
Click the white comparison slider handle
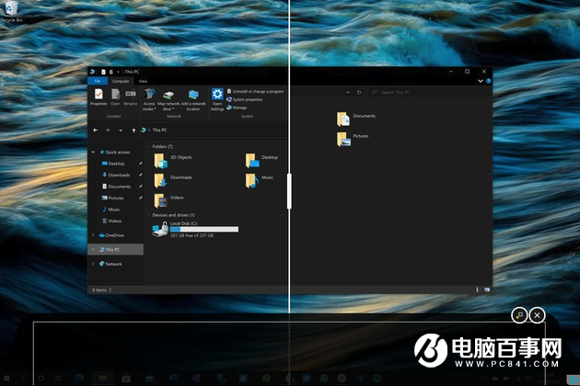[x=289, y=191]
